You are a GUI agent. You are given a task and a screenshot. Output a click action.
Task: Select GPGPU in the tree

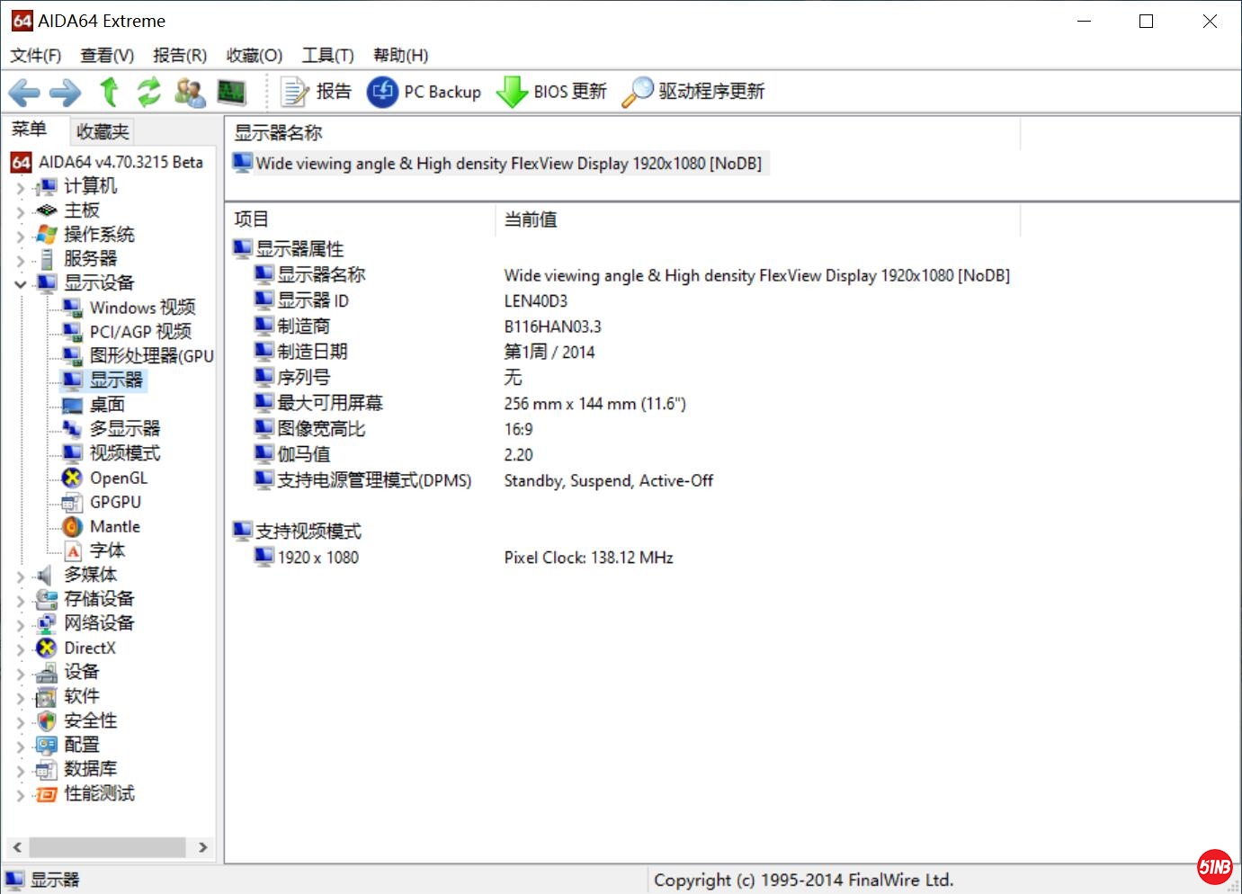tap(115, 502)
